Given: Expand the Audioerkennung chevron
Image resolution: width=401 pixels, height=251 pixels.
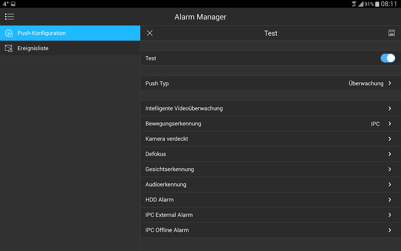Looking at the screenshot, I should coord(390,184).
